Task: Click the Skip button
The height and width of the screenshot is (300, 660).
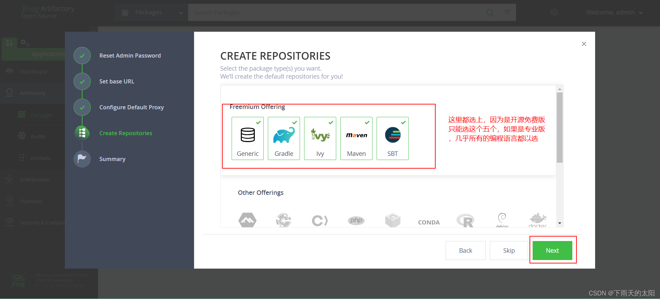Action: point(509,250)
